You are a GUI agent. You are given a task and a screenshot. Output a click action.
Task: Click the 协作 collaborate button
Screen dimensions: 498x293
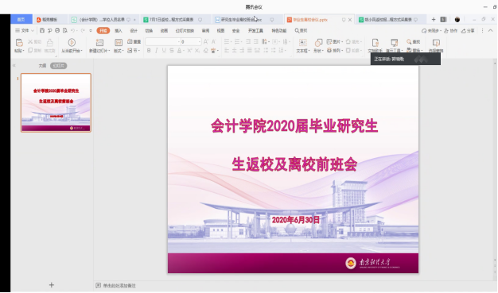(450, 30)
